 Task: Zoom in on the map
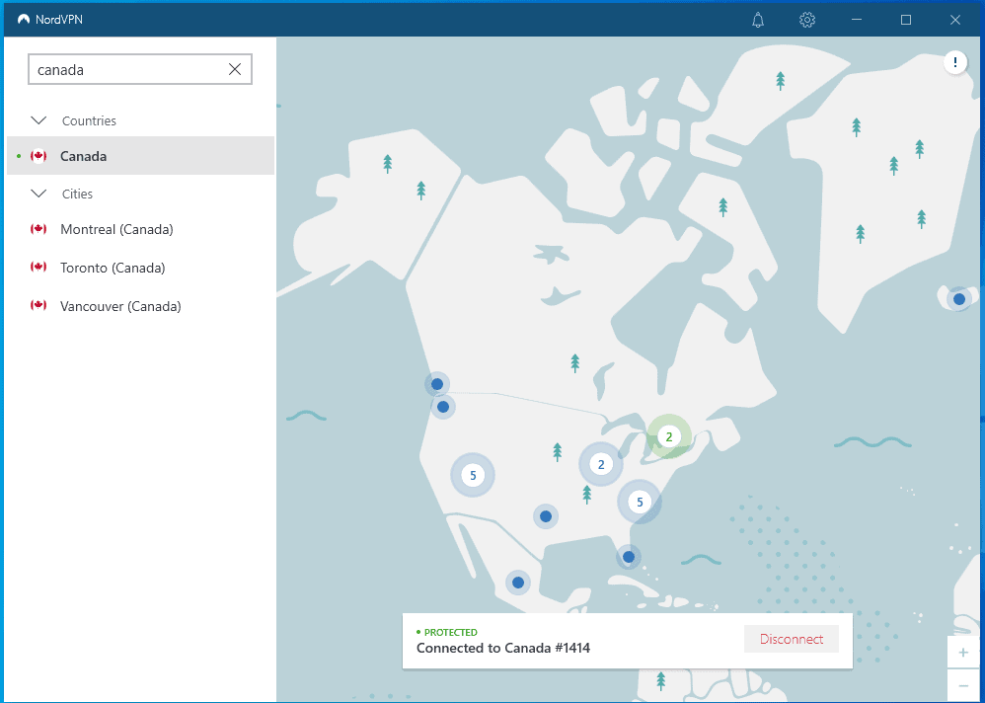[963, 653]
